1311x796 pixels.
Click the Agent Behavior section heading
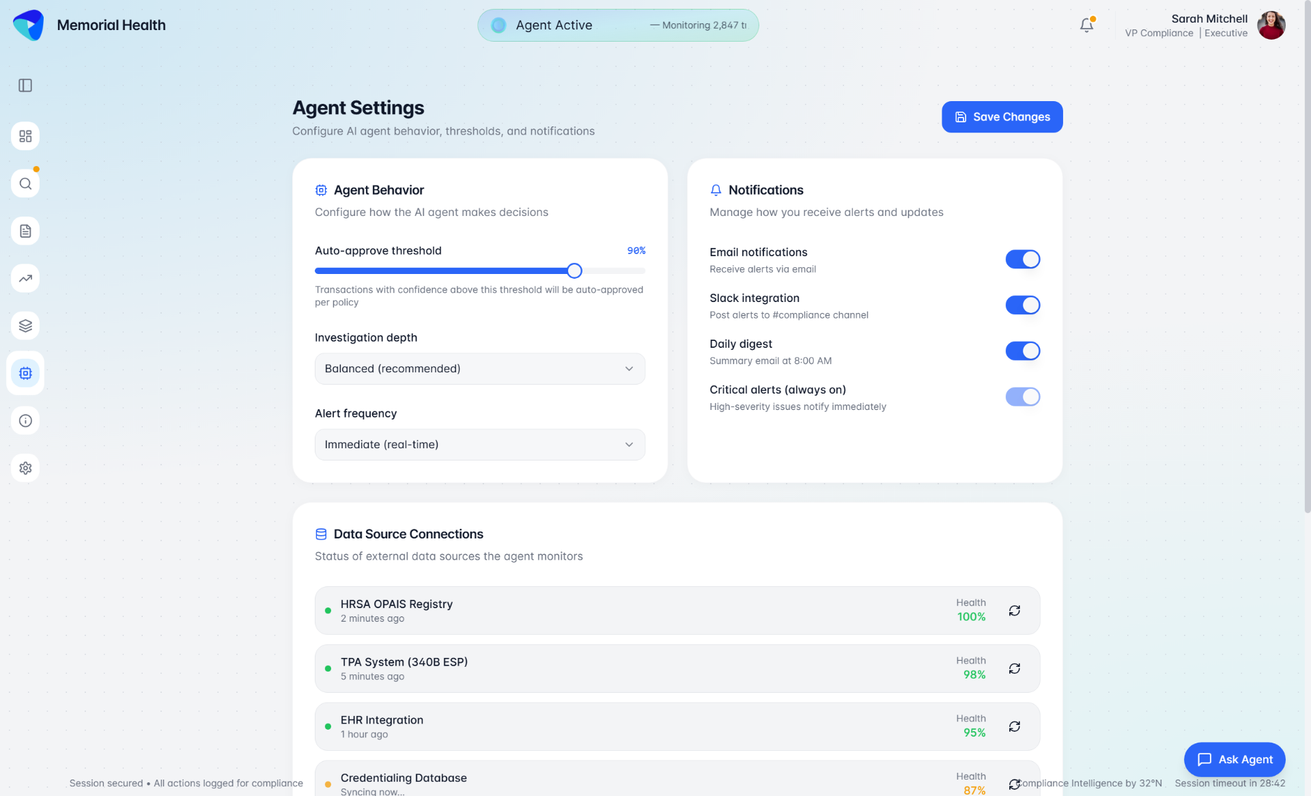click(x=379, y=190)
